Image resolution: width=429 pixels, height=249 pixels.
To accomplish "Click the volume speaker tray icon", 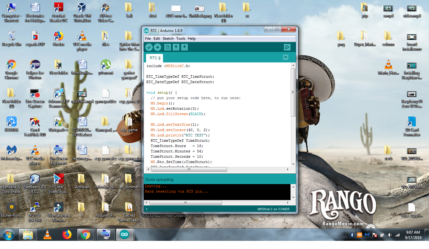I will tap(390, 235).
